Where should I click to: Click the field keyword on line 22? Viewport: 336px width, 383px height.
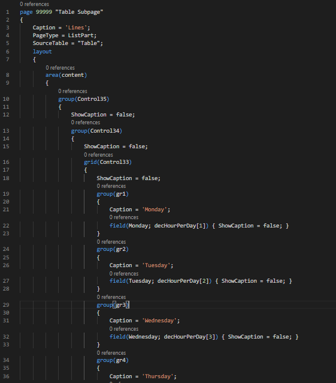(x=117, y=226)
